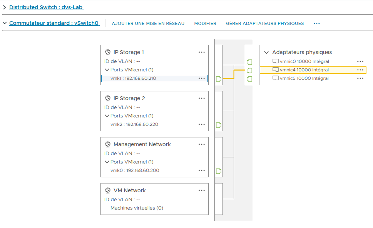The width and height of the screenshot is (373, 228).
Task: Open actions menu for IP Storage 1 port group
Action: [x=202, y=52]
